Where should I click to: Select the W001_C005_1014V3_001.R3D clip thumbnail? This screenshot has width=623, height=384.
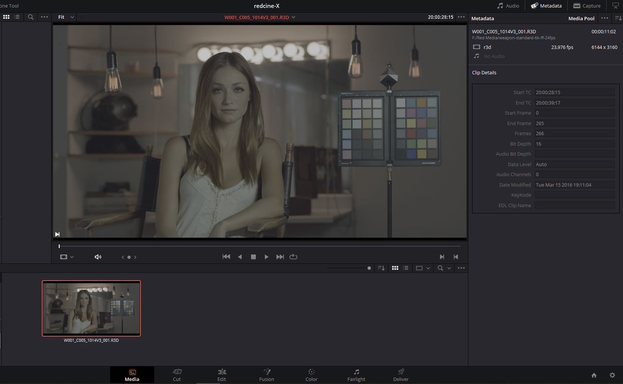(92, 308)
